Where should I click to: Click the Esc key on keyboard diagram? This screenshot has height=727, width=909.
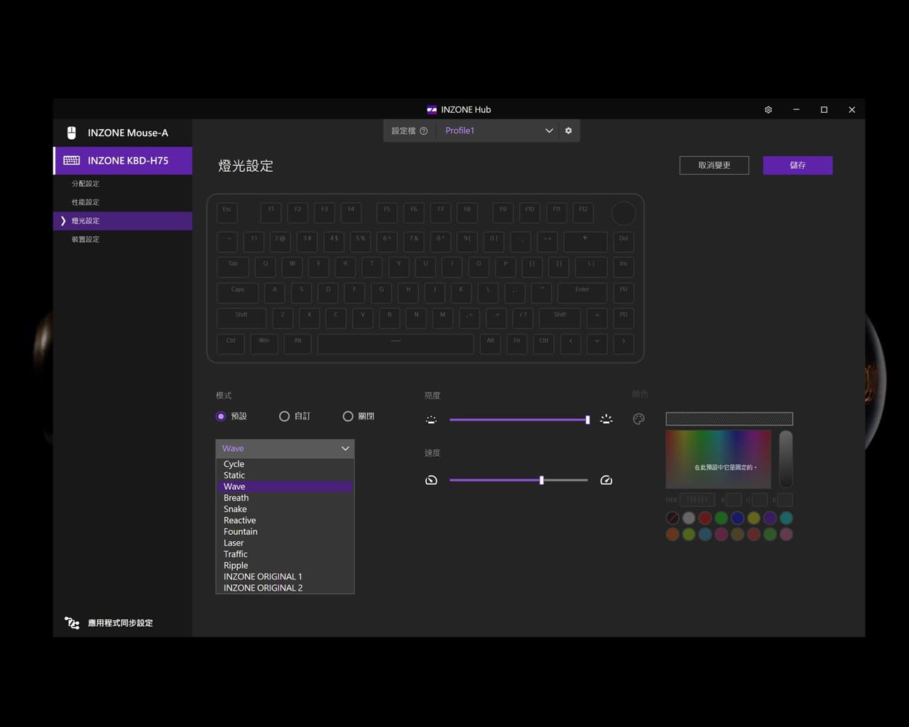pos(227,212)
